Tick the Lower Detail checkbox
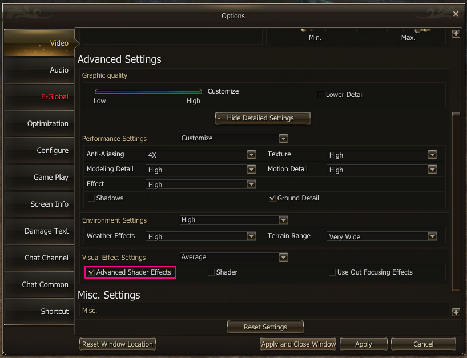 point(321,95)
